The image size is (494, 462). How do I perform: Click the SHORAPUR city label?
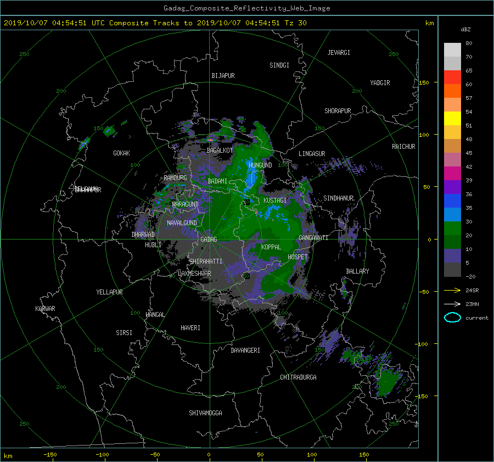pyautogui.click(x=338, y=111)
